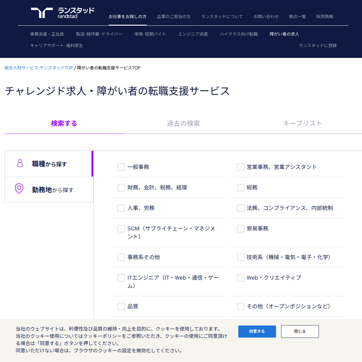Check the ITエンジニア checkbox
The height and width of the screenshot is (362, 362).
coord(121,278)
